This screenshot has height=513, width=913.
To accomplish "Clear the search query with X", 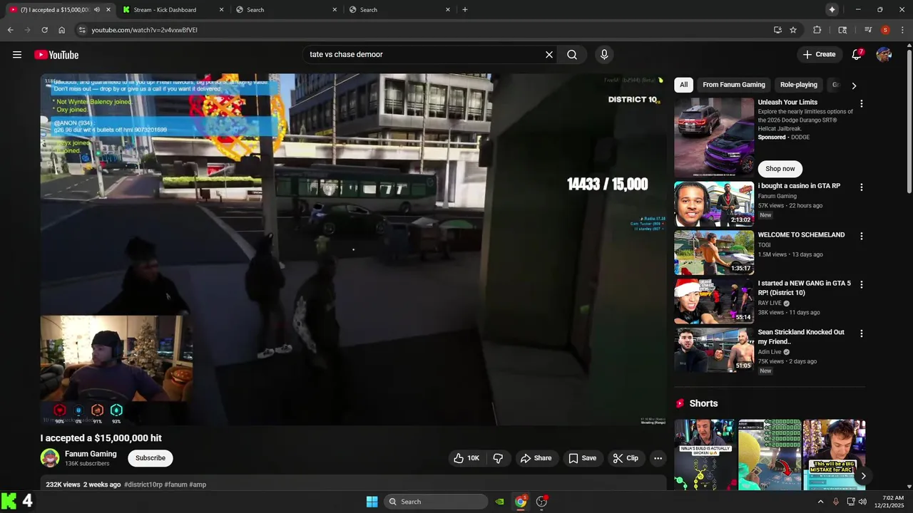I will (x=549, y=55).
